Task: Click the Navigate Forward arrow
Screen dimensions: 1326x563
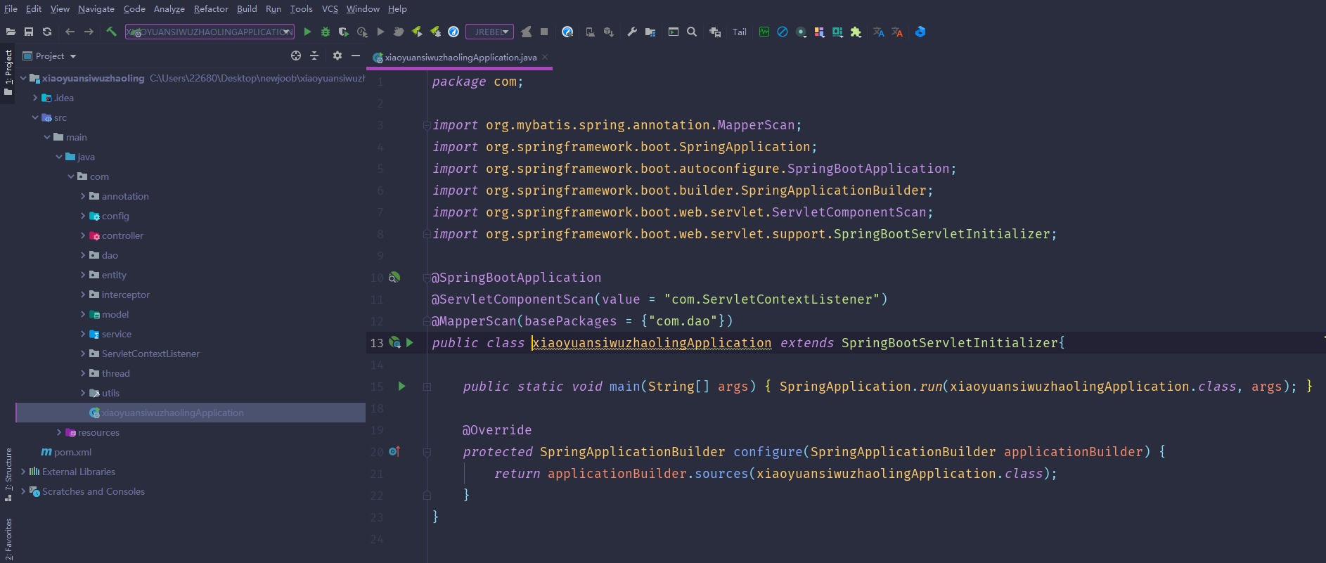Action: click(x=89, y=32)
